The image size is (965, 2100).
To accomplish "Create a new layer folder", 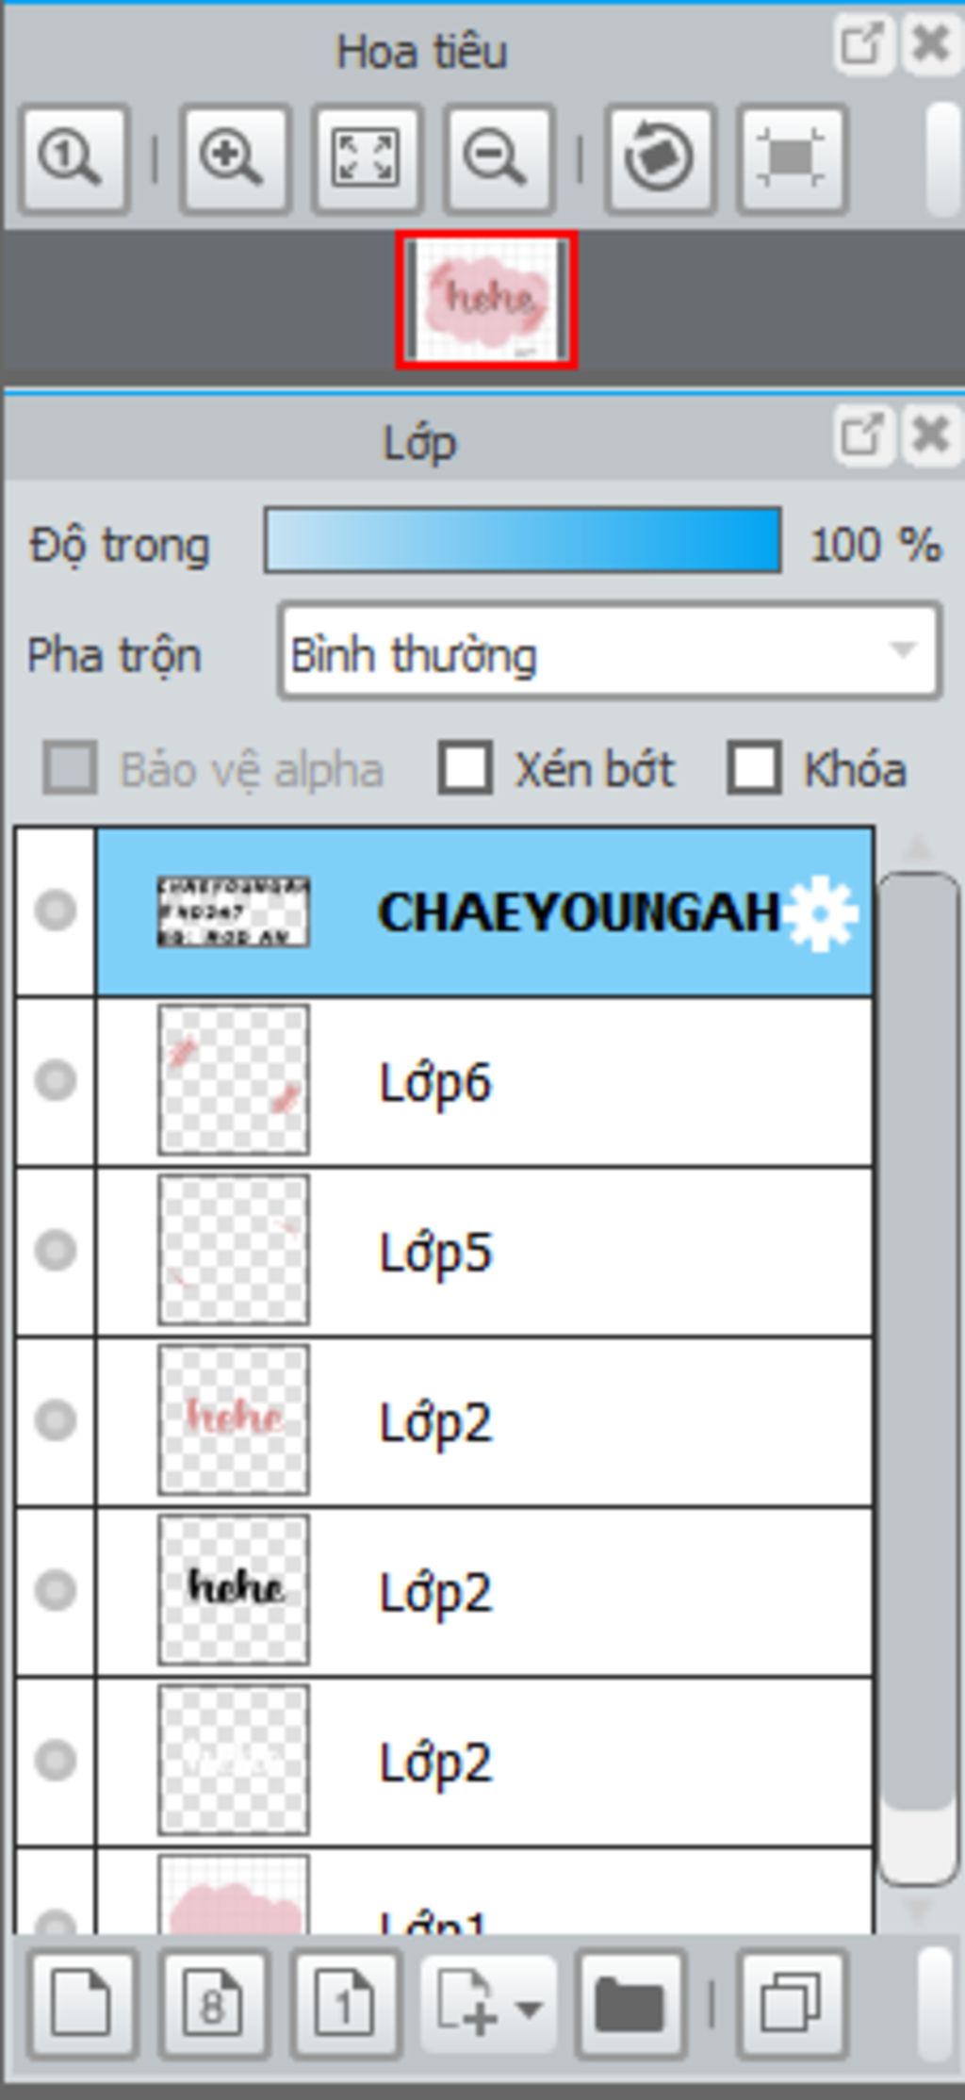I will [630, 2003].
